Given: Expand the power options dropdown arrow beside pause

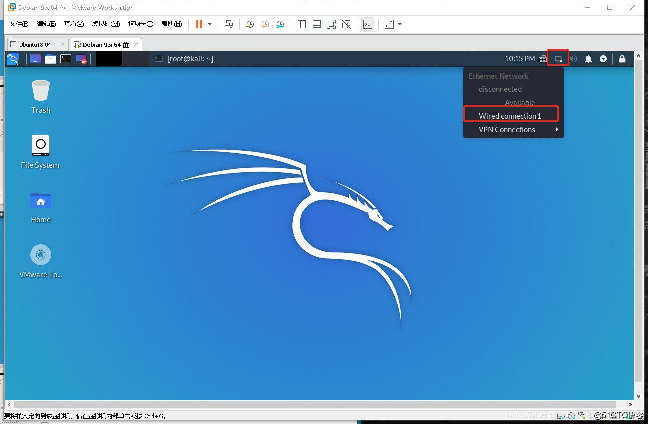Looking at the screenshot, I should pos(210,24).
